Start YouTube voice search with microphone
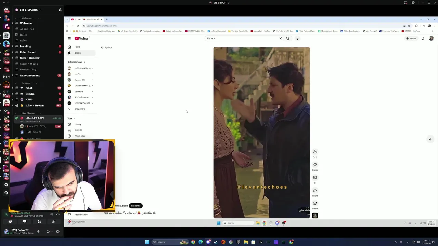The height and width of the screenshot is (246, 438). pos(297,38)
